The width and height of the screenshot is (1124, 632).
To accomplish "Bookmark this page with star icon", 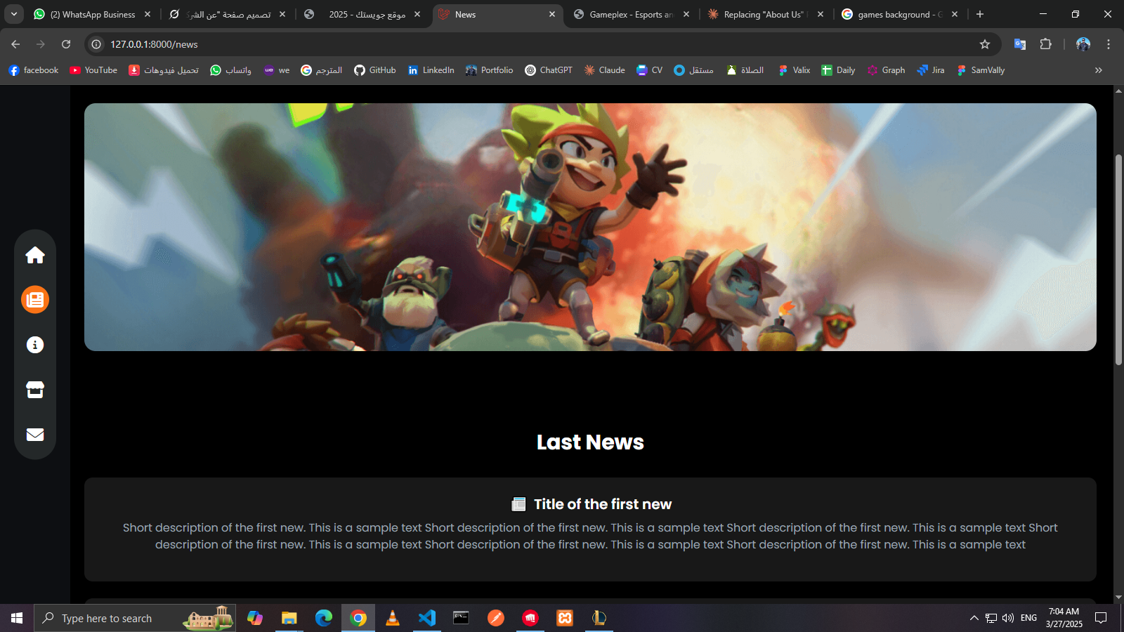I will [x=985, y=44].
